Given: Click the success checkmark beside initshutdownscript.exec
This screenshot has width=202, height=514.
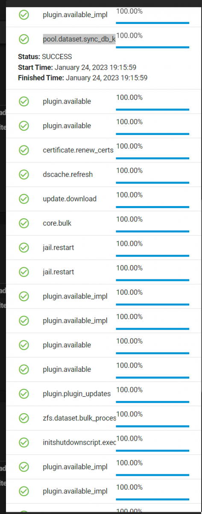Looking at the screenshot, I should (24, 442).
